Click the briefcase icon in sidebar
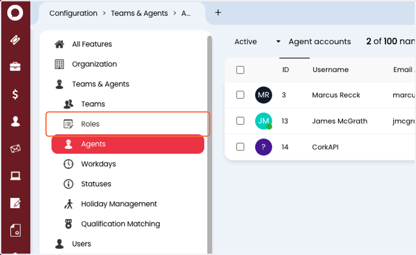This screenshot has width=416, height=255. 15,67
